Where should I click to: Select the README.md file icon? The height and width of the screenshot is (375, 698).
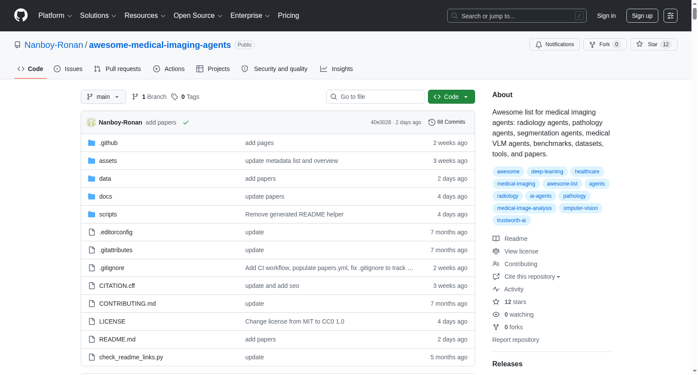tap(92, 339)
